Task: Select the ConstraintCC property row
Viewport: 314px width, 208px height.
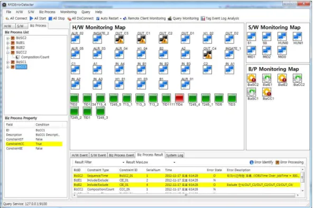Action: (34, 144)
